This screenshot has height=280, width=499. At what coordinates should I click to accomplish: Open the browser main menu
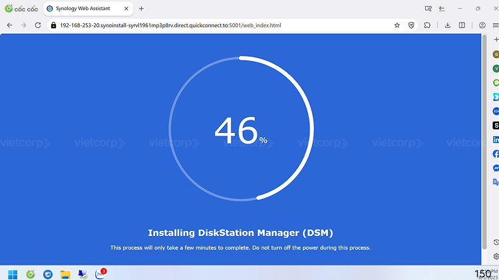[495, 25]
